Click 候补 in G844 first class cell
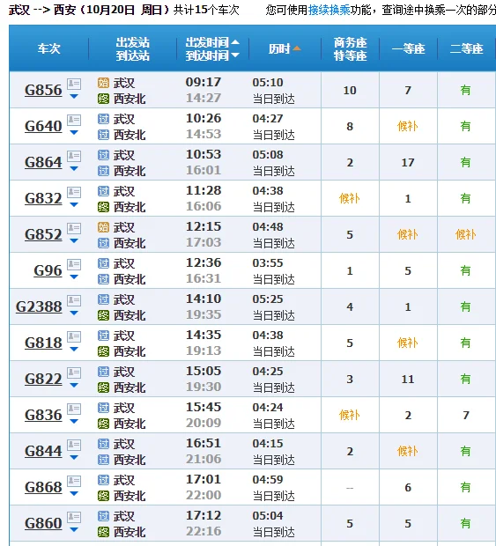The width and height of the screenshot is (496, 546). click(408, 451)
